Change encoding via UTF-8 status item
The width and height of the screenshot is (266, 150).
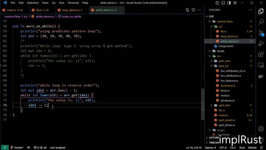click(223, 147)
